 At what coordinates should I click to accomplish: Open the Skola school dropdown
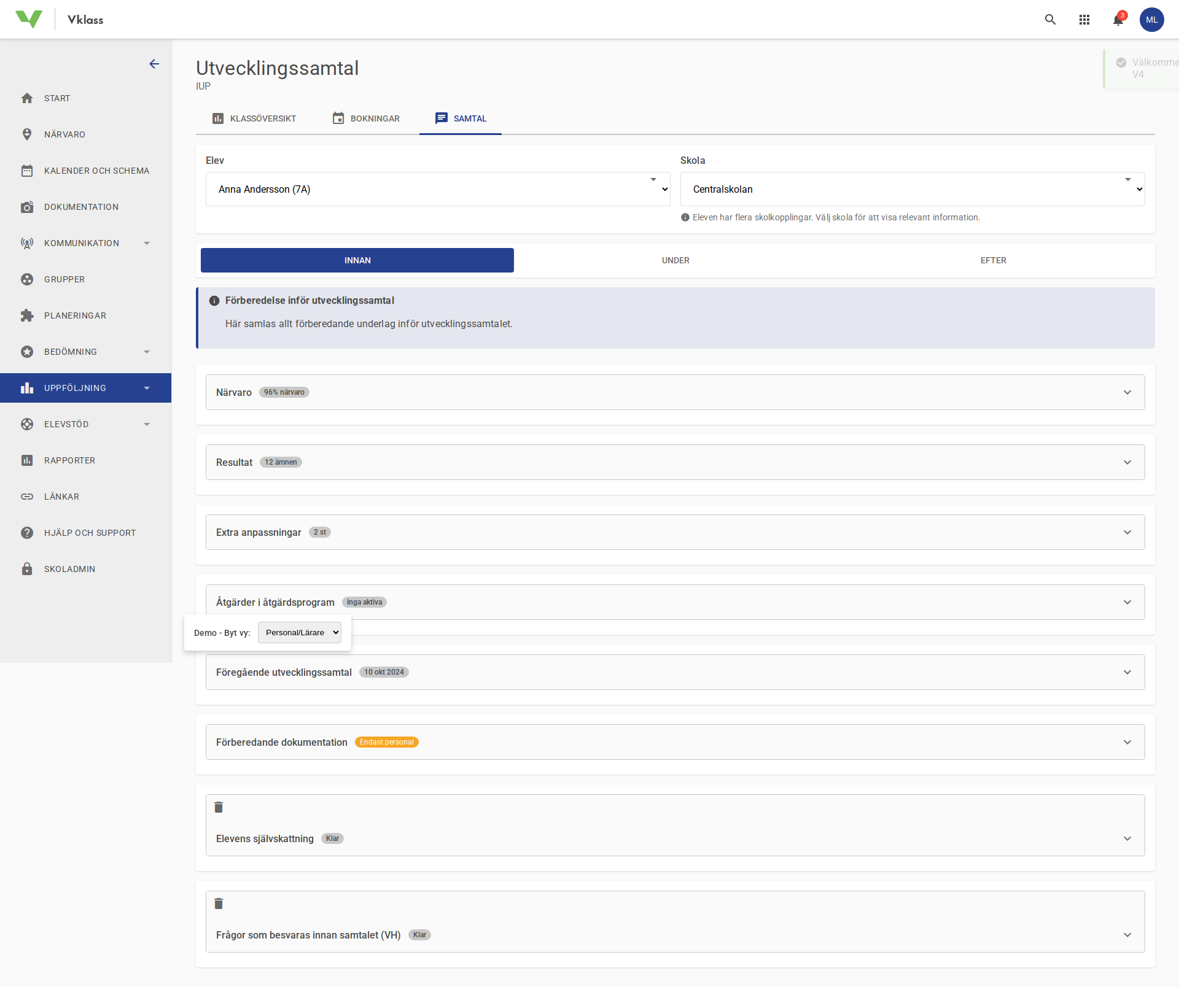point(912,189)
